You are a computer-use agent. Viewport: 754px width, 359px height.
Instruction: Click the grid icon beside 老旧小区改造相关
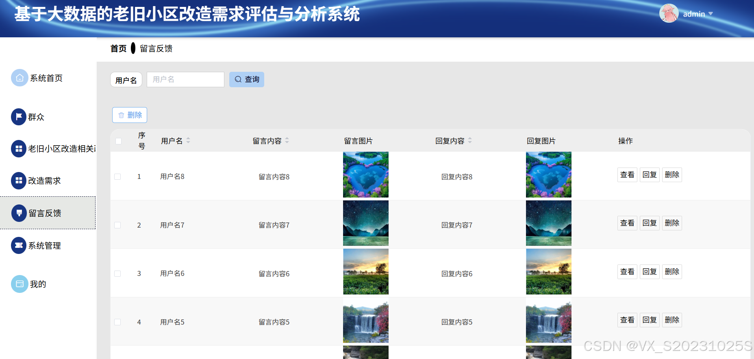tap(19, 148)
